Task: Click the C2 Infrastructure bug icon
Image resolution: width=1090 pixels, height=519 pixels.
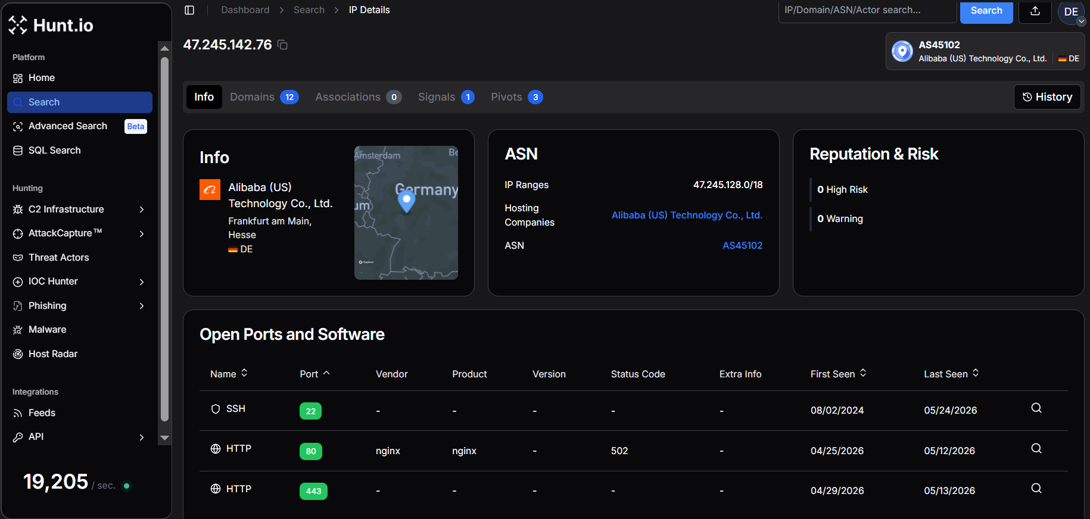Action: pos(18,210)
